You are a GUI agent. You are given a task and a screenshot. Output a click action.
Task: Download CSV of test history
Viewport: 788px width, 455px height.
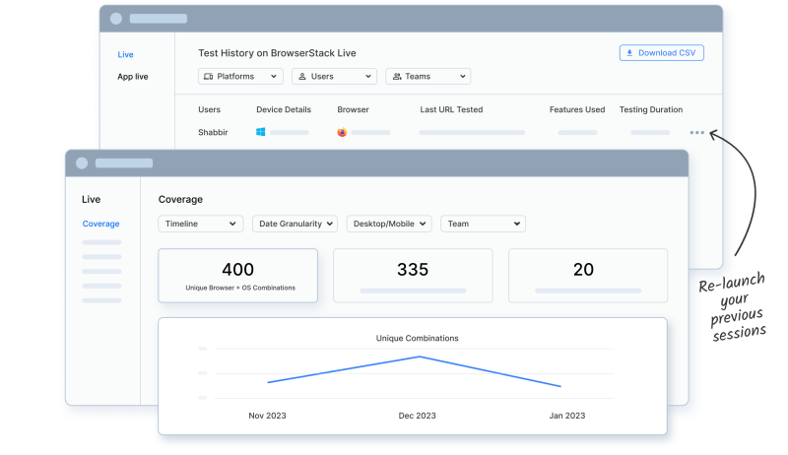(661, 53)
